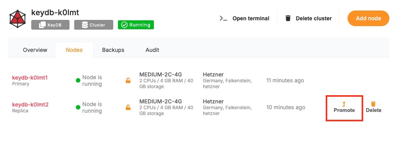Click the green status dot for keydb-k0lmt1
396x142 pixels.
pos(78,80)
